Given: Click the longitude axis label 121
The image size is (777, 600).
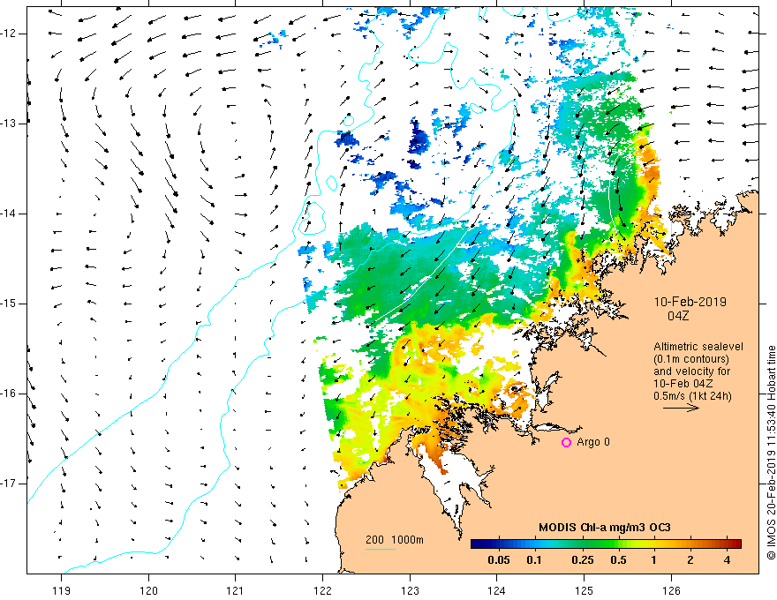Looking at the screenshot, I should coord(236,590).
